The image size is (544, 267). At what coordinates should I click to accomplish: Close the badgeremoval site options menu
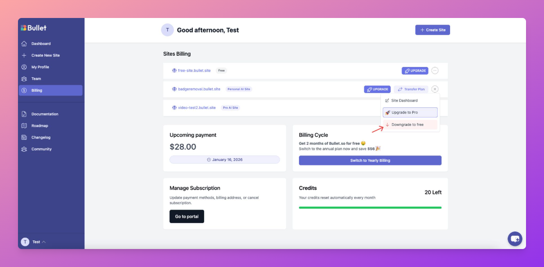click(435, 89)
